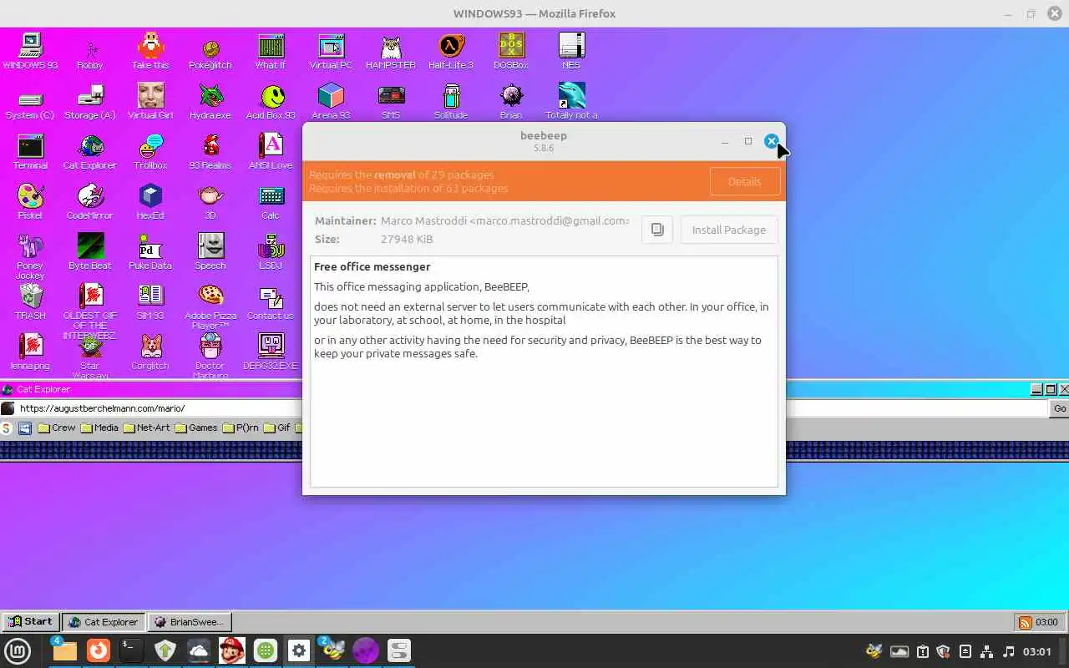Launch the terminal from the Mint panel
The image size is (1069, 668).
(131, 650)
